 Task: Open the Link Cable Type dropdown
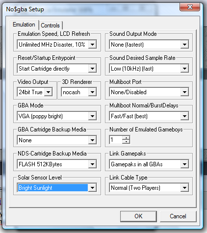[x=149, y=188]
